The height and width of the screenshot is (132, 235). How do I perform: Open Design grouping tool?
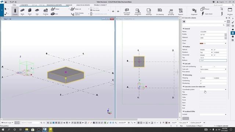coord(171,11)
